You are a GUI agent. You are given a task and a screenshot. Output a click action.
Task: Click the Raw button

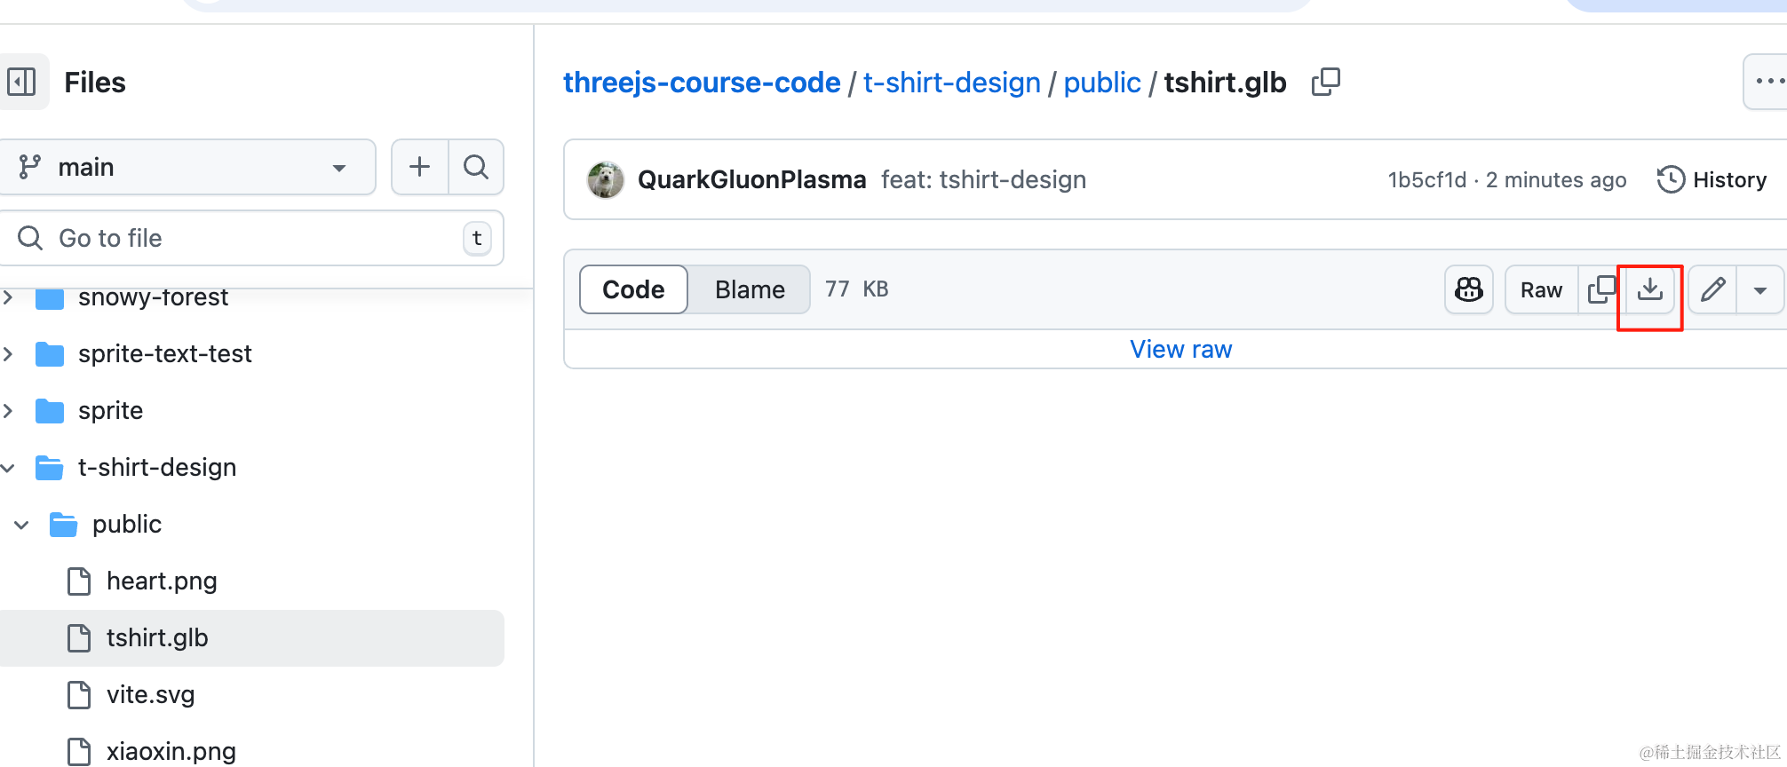click(1541, 289)
